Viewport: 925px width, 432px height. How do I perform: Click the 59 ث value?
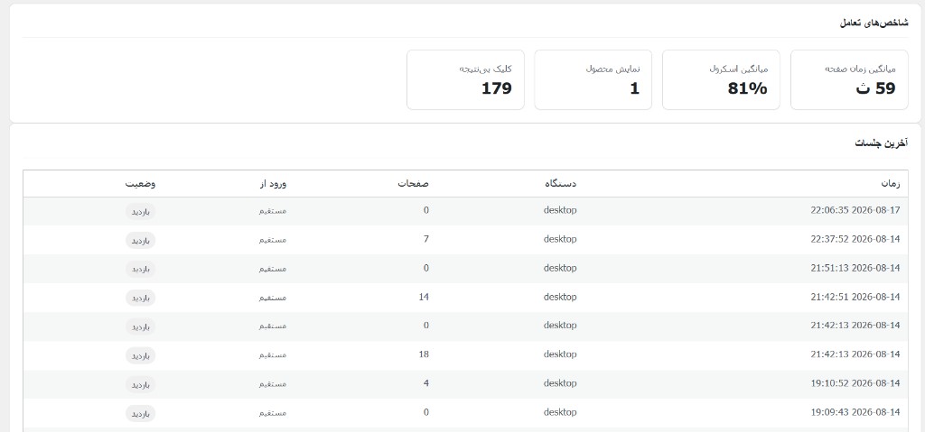pyautogui.click(x=875, y=88)
